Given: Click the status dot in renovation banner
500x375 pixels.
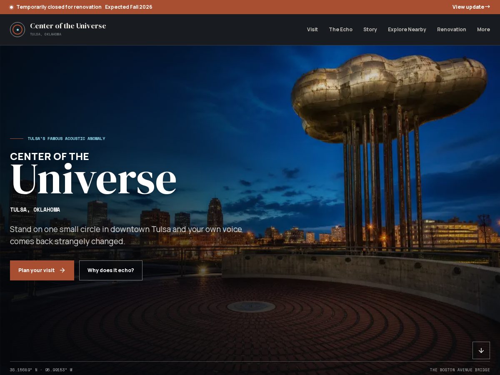Looking at the screenshot, I should [x=12, y=7].
